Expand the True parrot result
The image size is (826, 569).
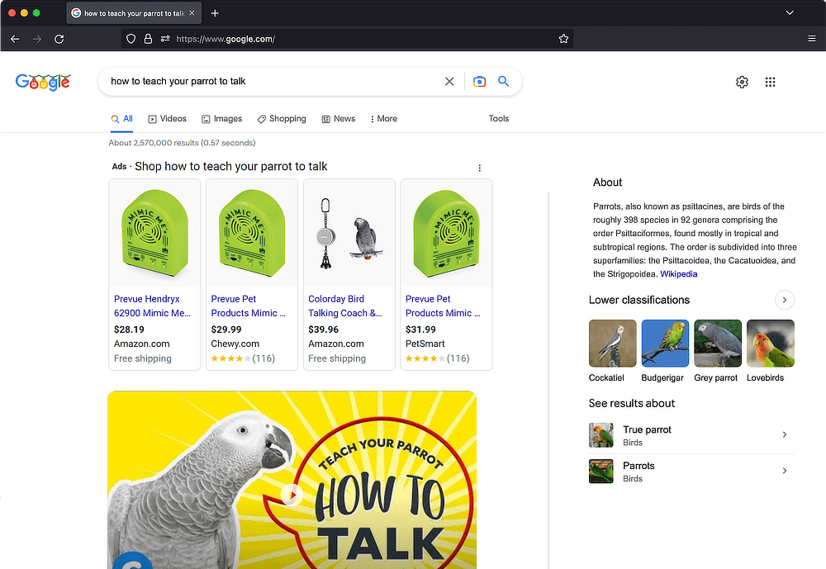691,435
